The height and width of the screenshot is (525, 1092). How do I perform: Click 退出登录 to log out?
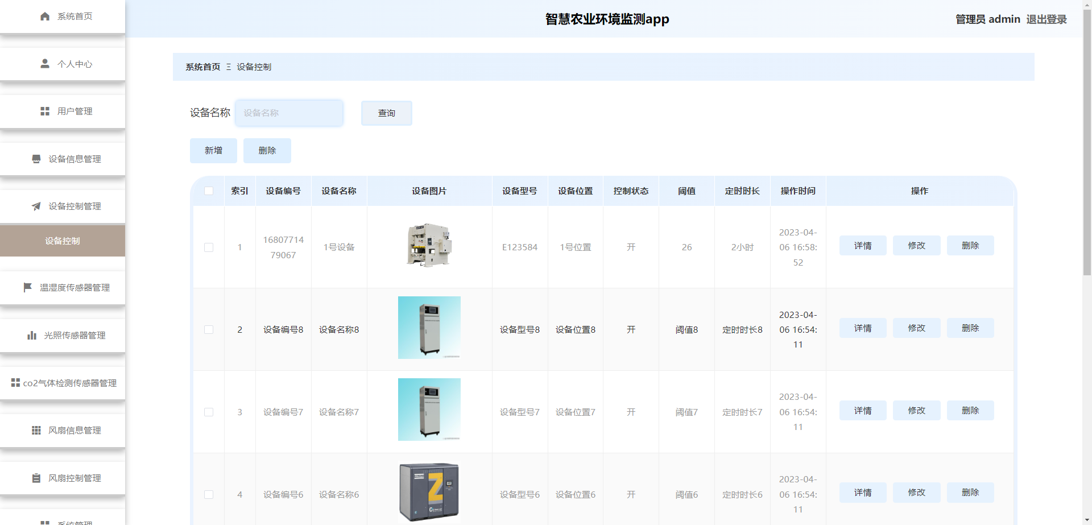point(1047,19)
